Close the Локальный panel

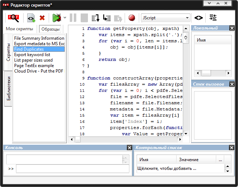click(232, 28)
